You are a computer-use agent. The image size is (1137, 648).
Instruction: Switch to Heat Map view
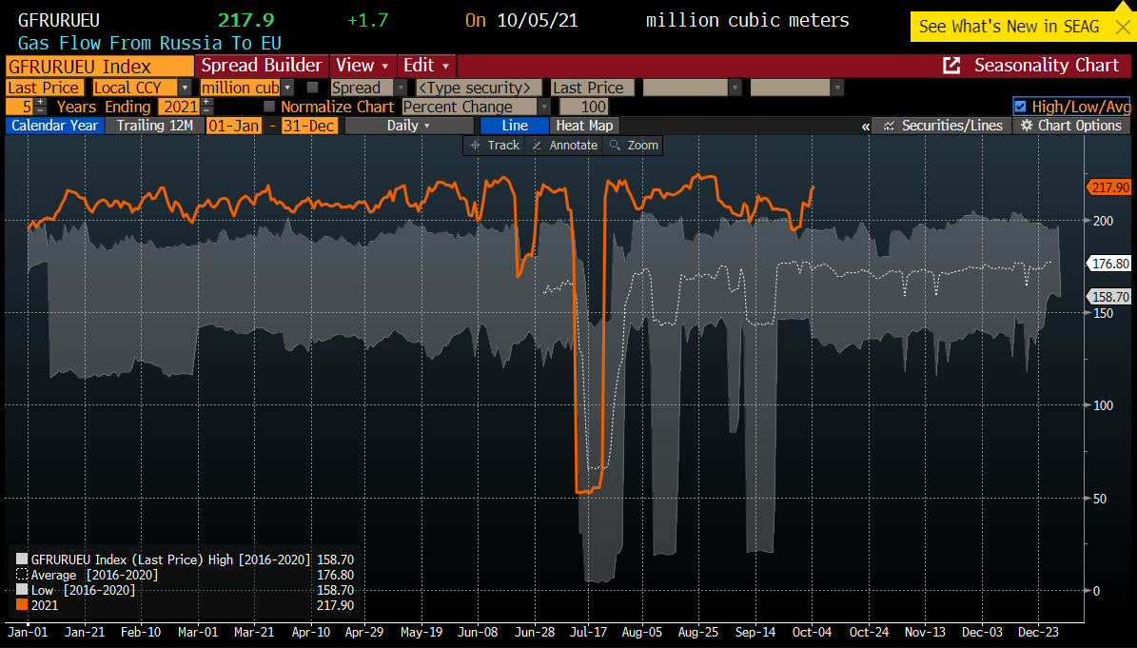[584, 126]
